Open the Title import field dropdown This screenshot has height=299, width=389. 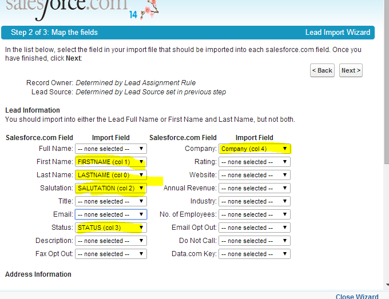pos(111,201)
